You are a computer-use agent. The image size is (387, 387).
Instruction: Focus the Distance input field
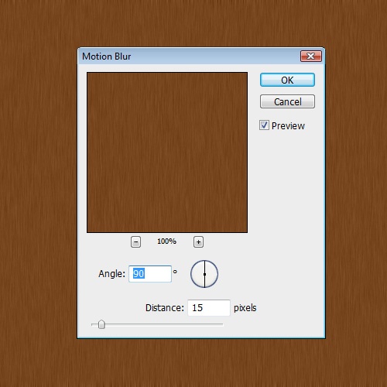pyautogui.click(x=209, y=308)
